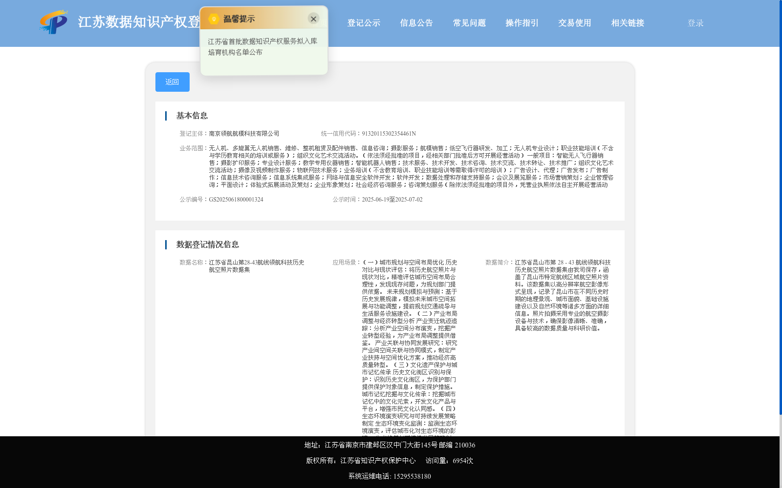782x488 pixels.
Task: Select data name 江苏省昆山第28-43航线领航科技历史航空照片数据集
Action: click(257, 266)
